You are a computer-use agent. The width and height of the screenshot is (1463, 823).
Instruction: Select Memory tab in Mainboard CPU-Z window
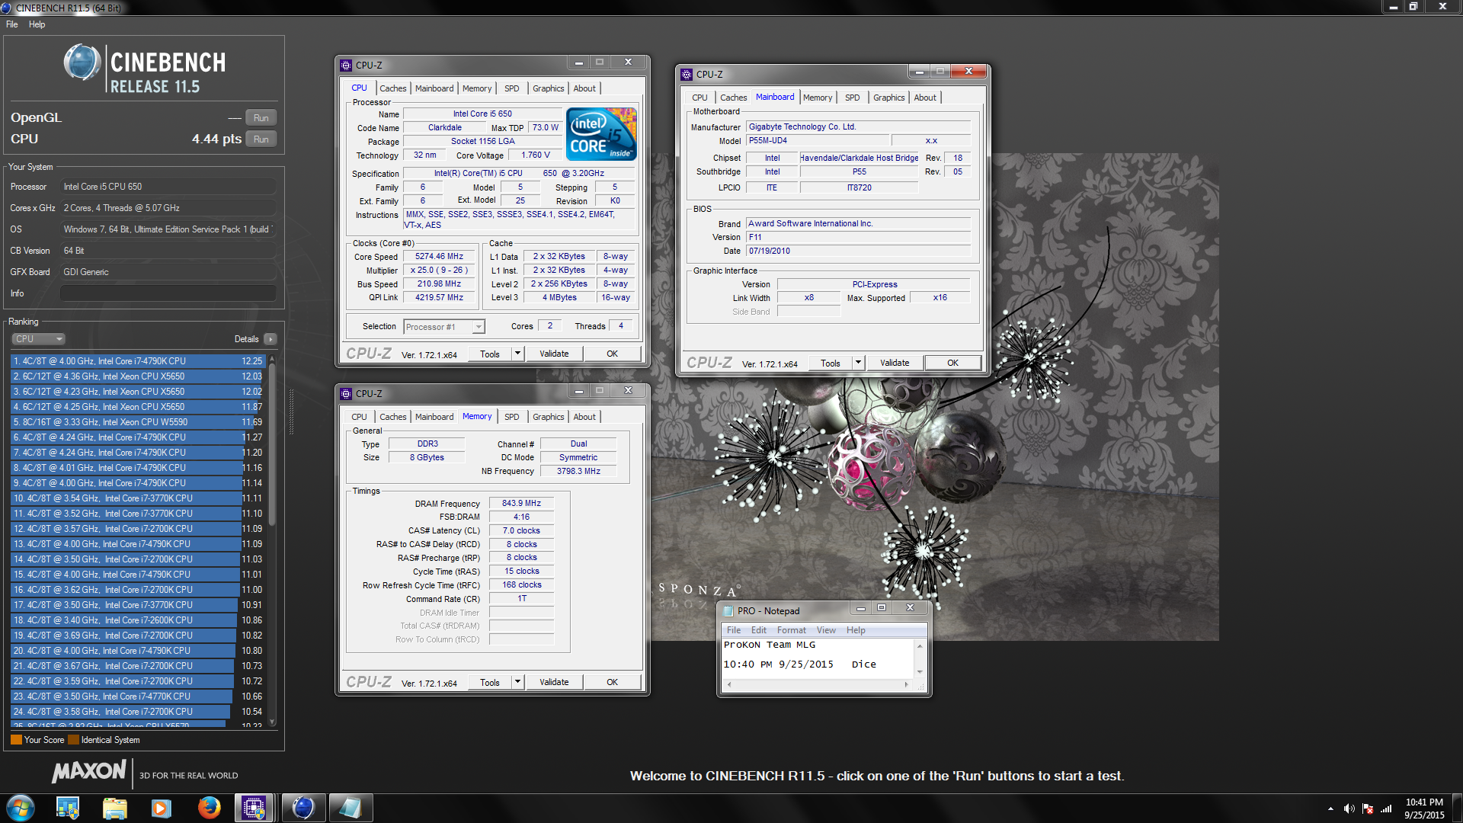(818, 98)
